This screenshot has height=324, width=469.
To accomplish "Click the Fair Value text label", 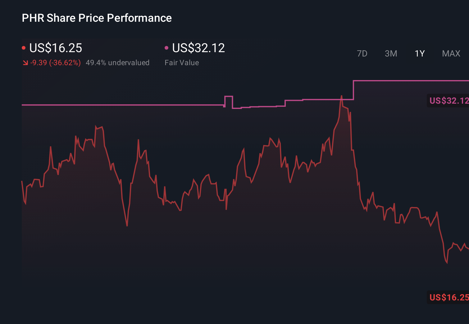I will [x=182, y=62].
